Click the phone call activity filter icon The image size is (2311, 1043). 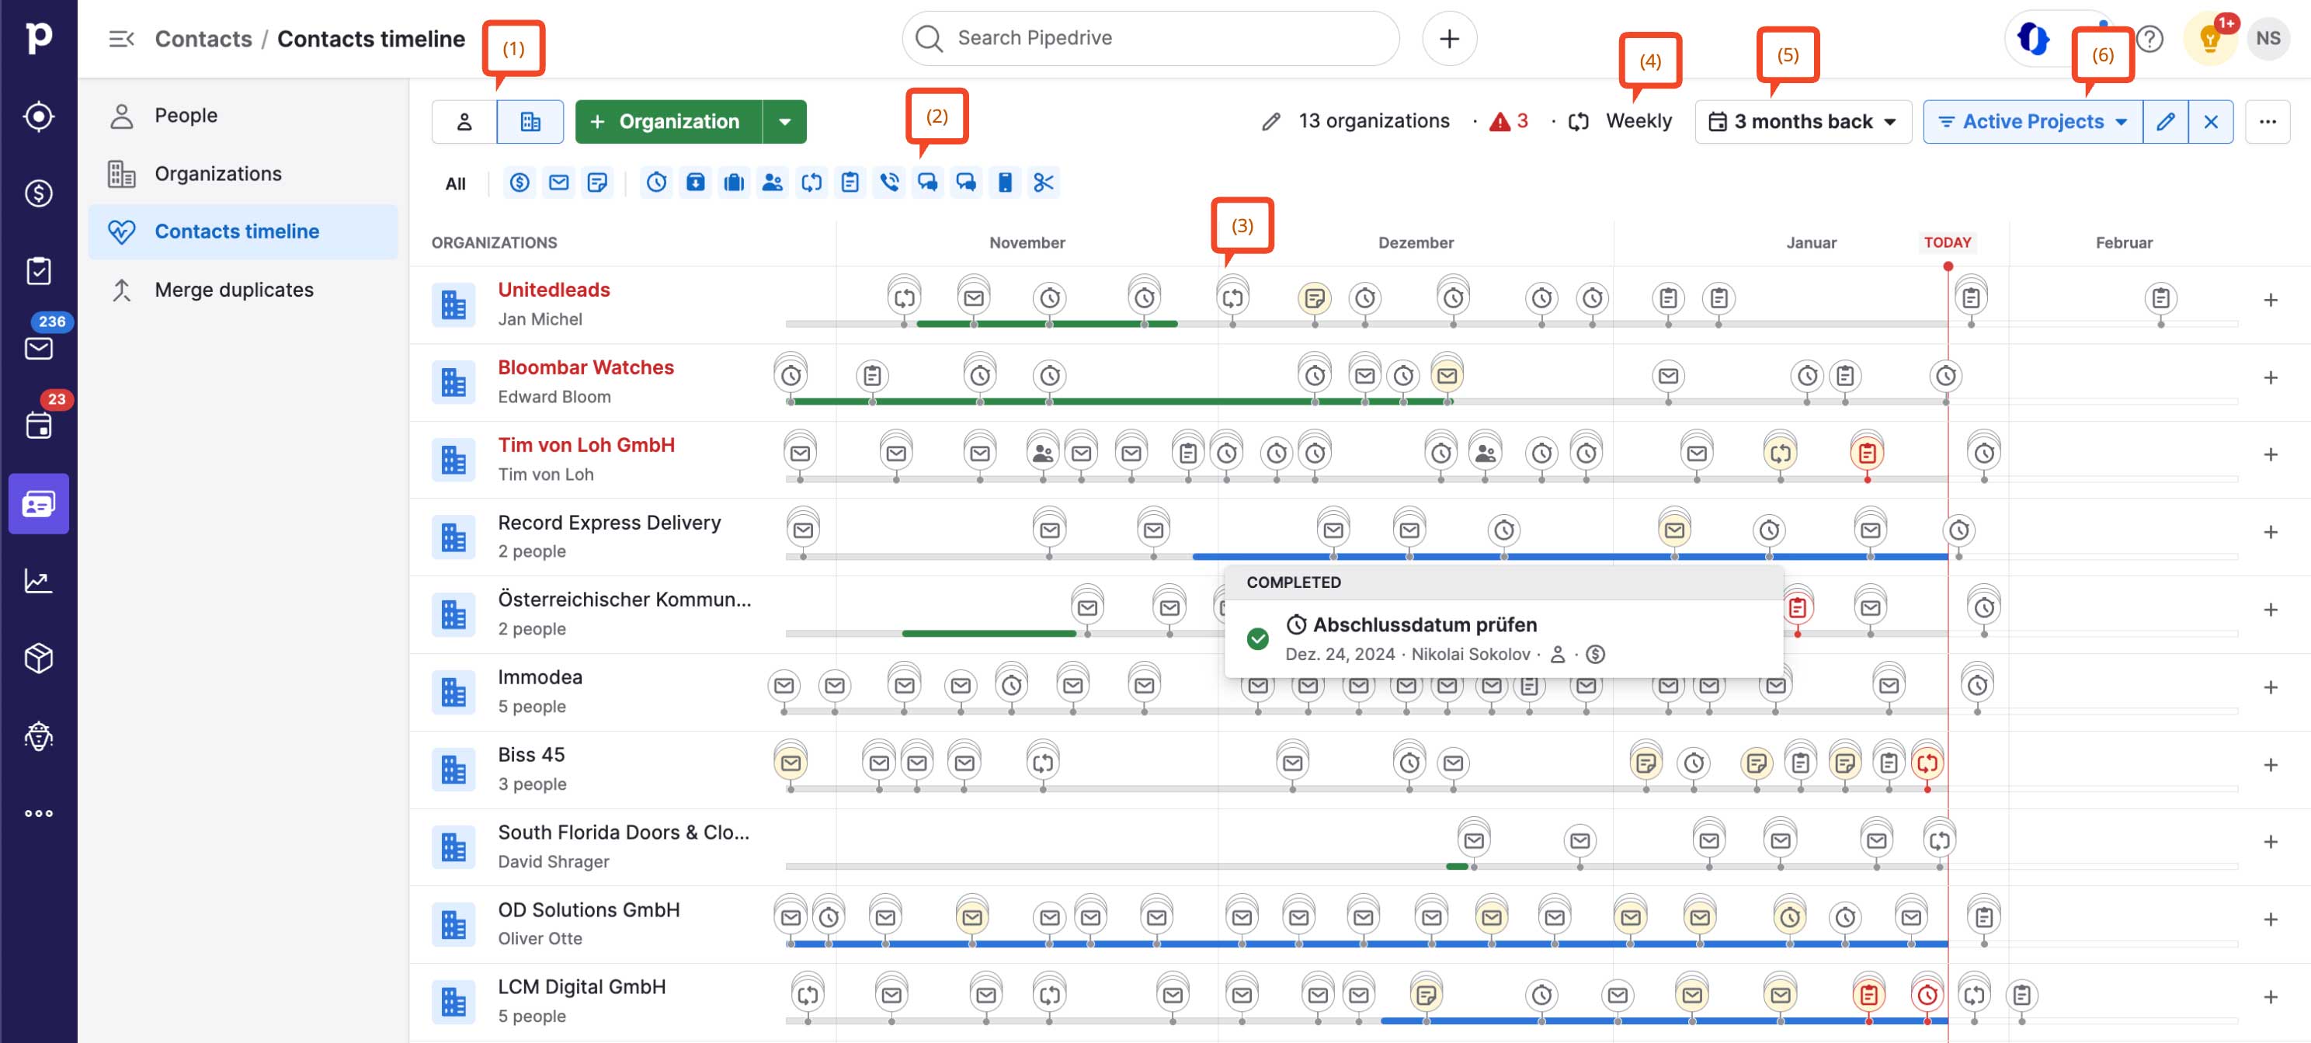[888, 183]
